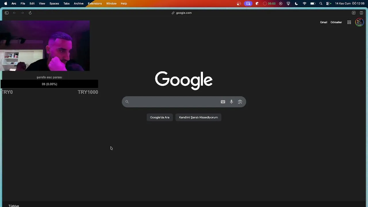Click the Google logo

click(184, 80)
